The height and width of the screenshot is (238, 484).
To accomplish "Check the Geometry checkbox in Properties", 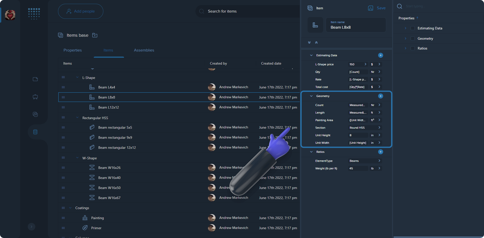I will [x=413, y=38].
